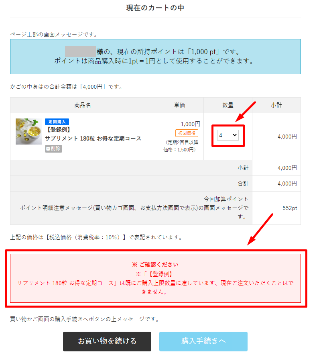Click the 商品名 column header

click(x=83, y=105)
